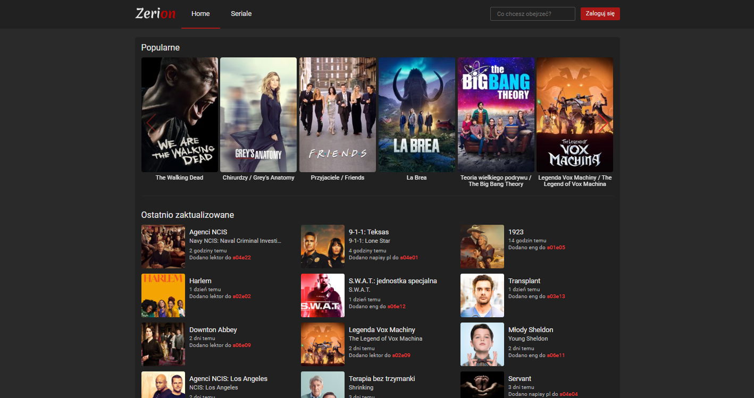This screenshot has height=398, width=754.
Task: Open episode s06e12 of S.W.A.T.
Action: click(396, 307)
